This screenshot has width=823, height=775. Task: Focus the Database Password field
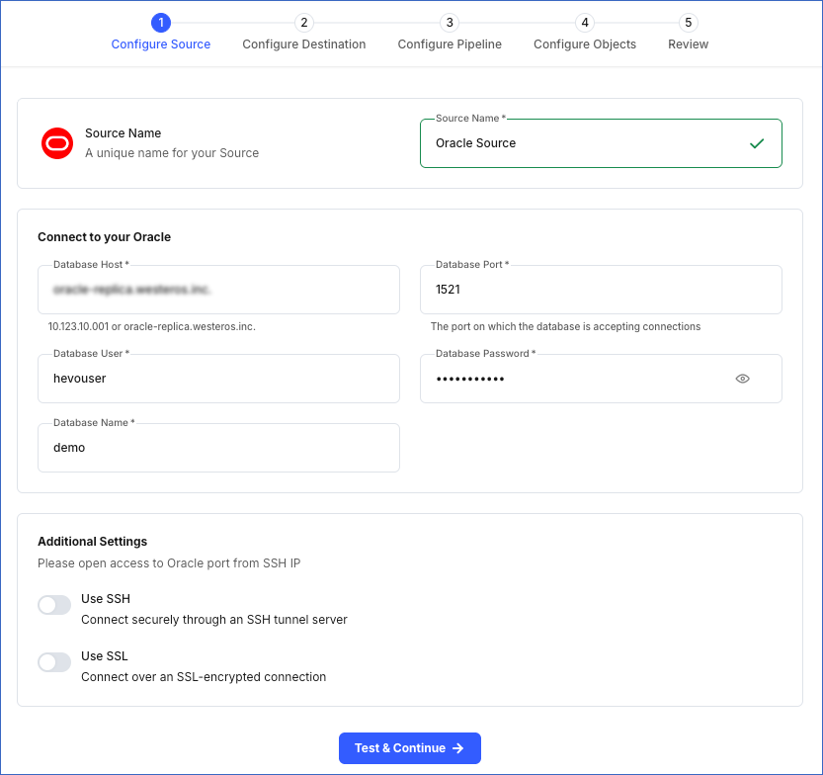[601, 379]
